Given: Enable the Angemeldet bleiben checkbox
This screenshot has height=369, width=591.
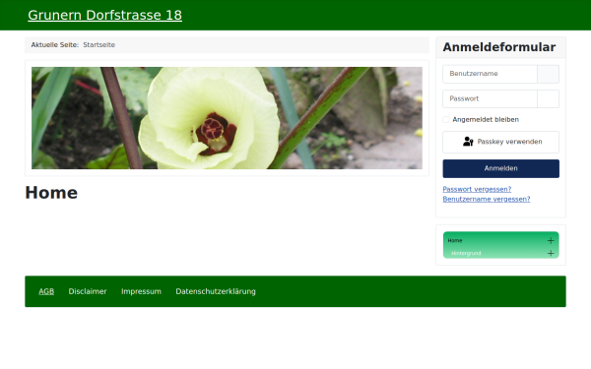Looking at the screenshot, I should pyautogui.click(x=446, y=120).
